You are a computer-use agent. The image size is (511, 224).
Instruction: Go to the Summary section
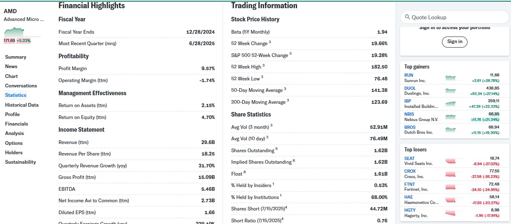coord(16,57)
